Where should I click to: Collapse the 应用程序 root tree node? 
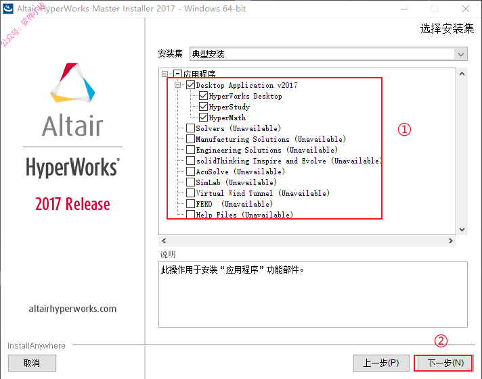click(165, 74)
